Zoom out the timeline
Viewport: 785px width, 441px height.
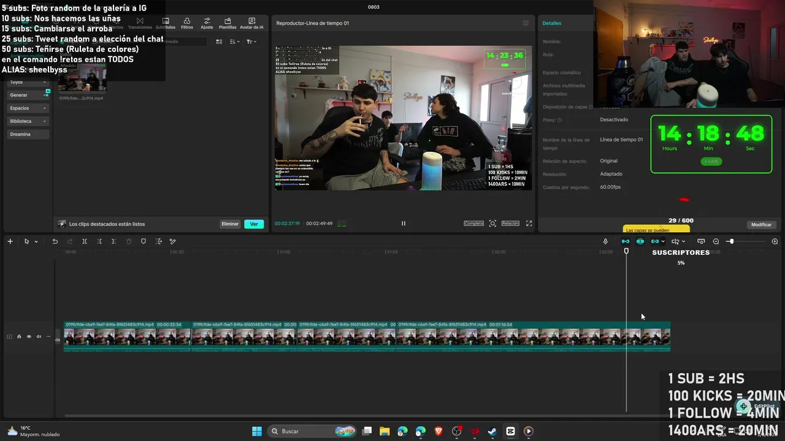(716, 241)
